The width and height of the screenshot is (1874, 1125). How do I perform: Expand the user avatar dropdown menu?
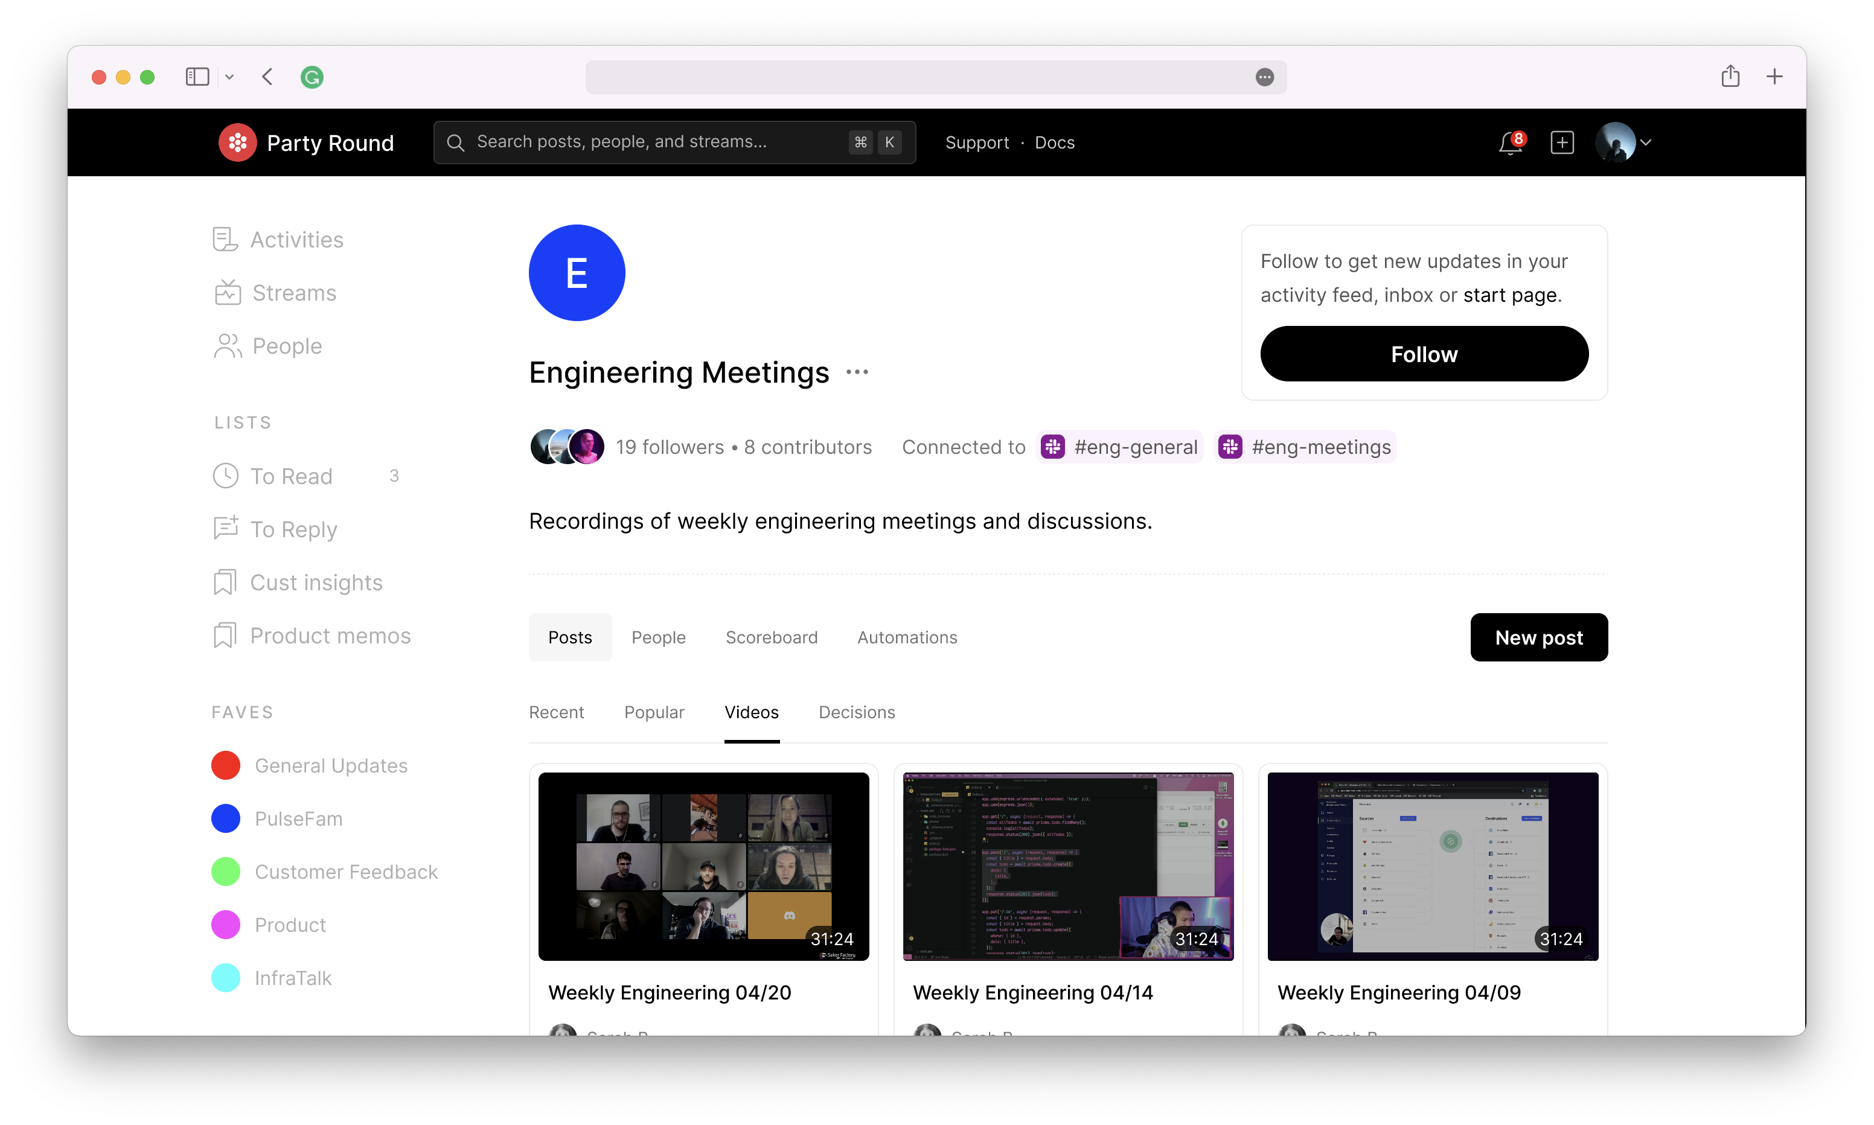1645,142
